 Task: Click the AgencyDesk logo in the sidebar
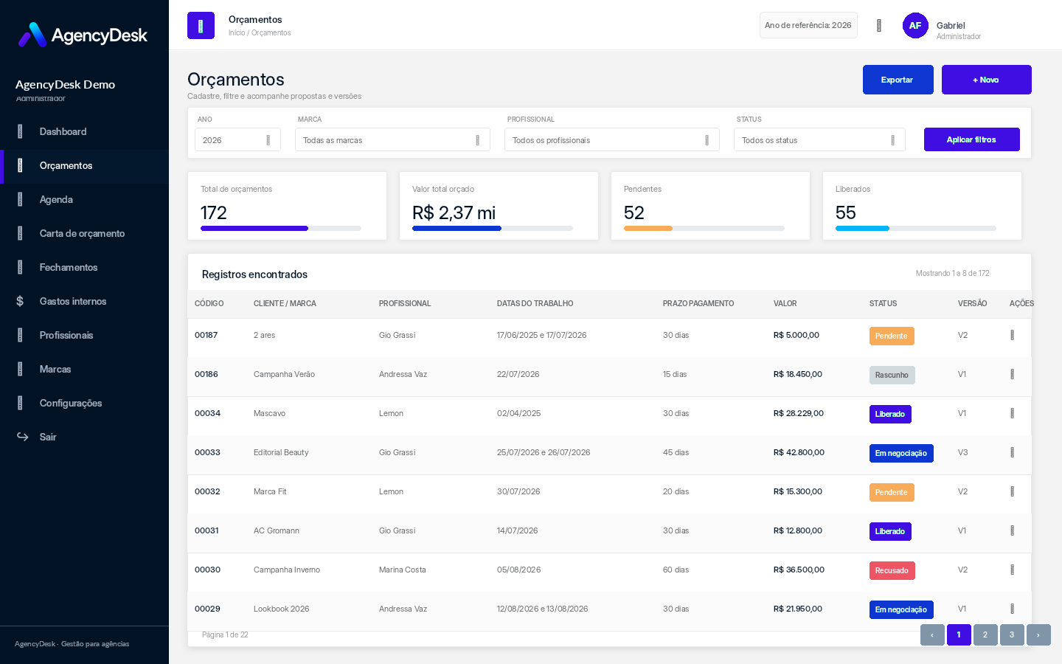(x=83, y=35)
